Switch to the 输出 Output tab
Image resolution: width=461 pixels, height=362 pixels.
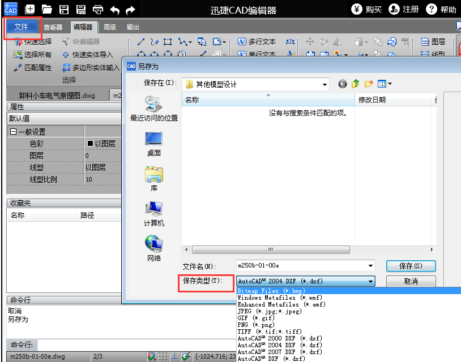[133, 27]
